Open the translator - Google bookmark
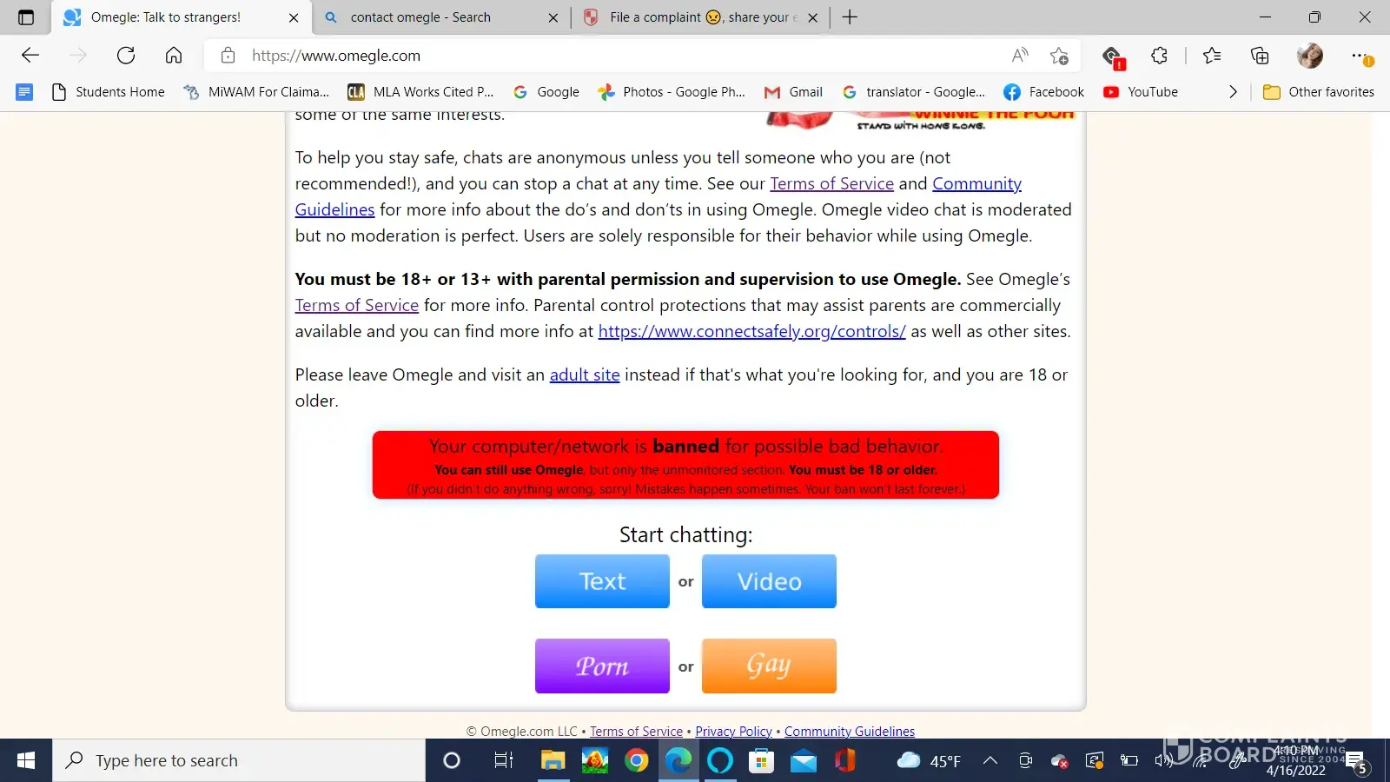The width and height of the screenshot is (1390, 782). (x=914, y=92)
